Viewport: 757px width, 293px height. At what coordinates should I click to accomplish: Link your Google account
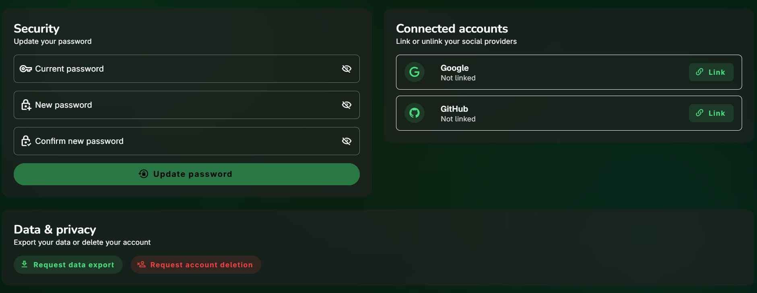pos(711,72)
